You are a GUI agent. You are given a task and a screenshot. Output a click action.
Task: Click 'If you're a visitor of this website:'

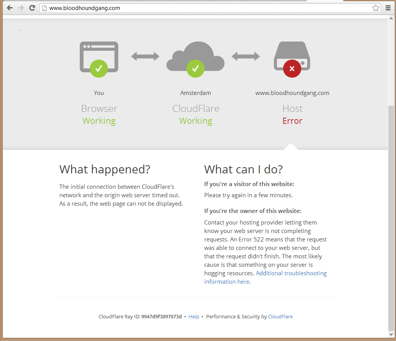[x=249, y=184]
